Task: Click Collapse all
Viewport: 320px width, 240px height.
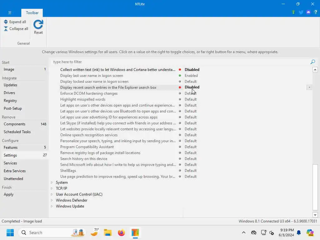Action: coord(16,29)
